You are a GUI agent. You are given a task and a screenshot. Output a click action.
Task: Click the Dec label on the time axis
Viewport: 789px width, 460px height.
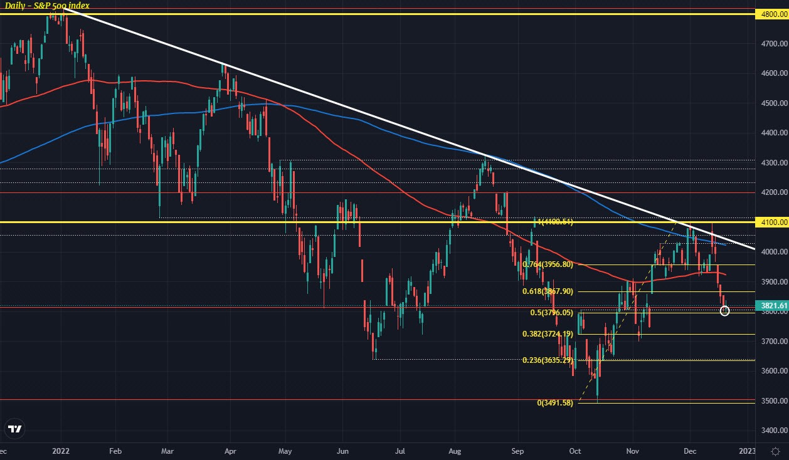pyautogui.click(x=691, y=451)
